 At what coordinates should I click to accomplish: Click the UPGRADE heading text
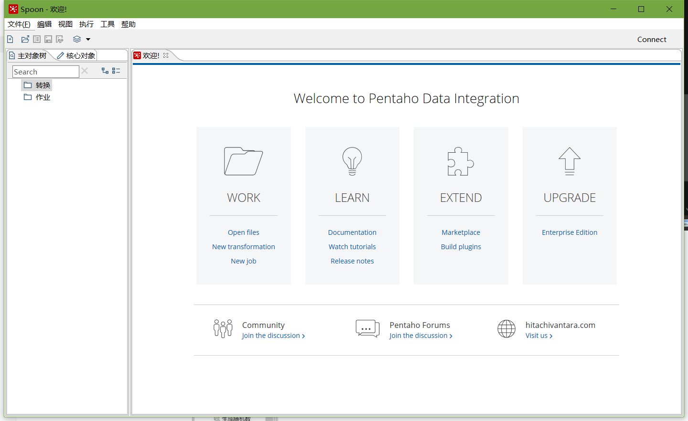(x=570, y=198)
